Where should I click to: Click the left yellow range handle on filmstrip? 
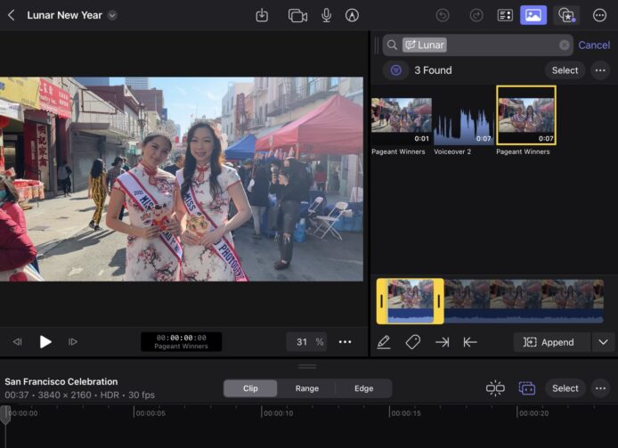(381, 301)
